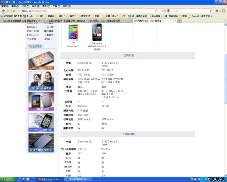
Task: Close the 比價王 Yahoo tab
Action: tap(131, 21)
